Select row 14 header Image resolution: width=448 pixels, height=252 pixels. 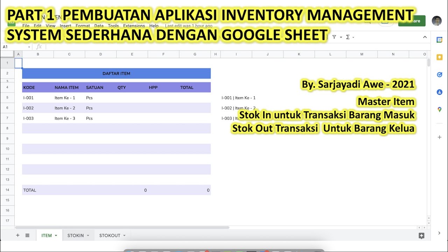[x=7, y=190]
